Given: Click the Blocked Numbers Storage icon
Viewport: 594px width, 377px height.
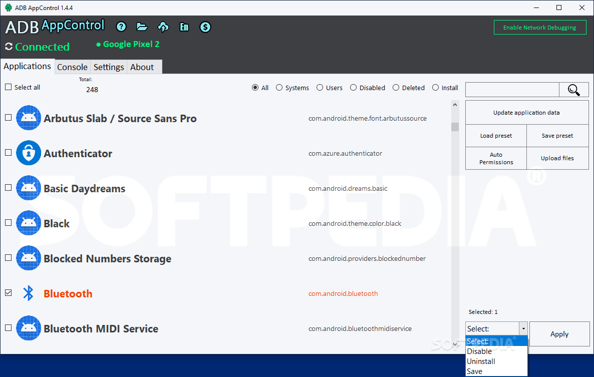Looking at the screenshot, I should [29, 258].
